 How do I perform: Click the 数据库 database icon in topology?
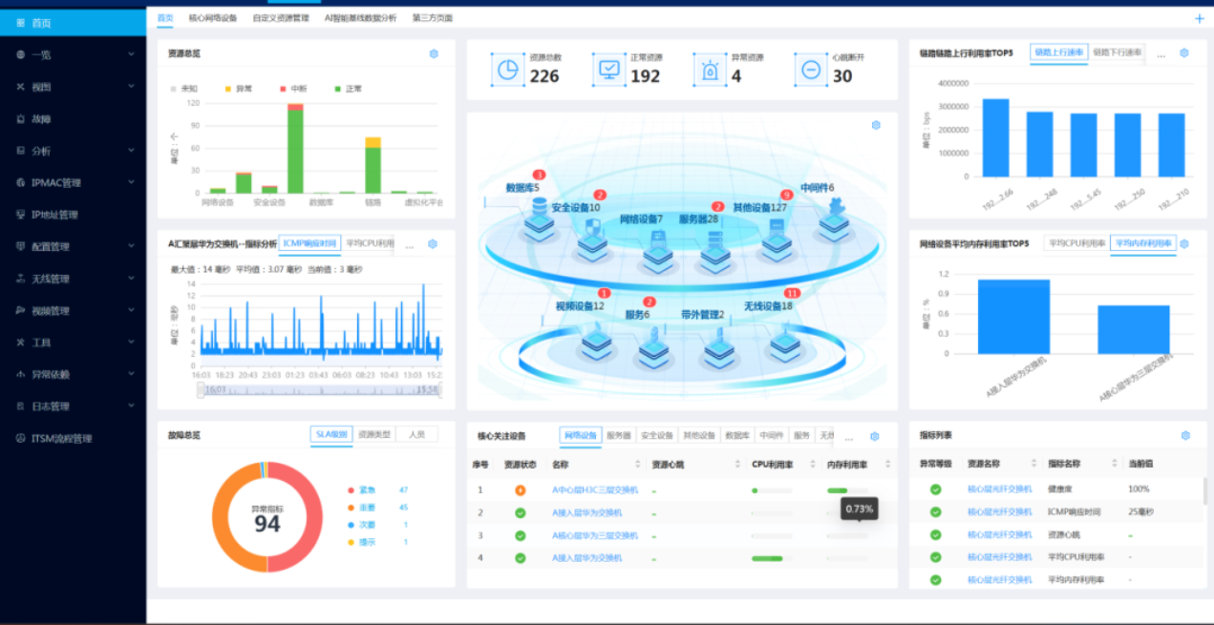pos(539,221)
